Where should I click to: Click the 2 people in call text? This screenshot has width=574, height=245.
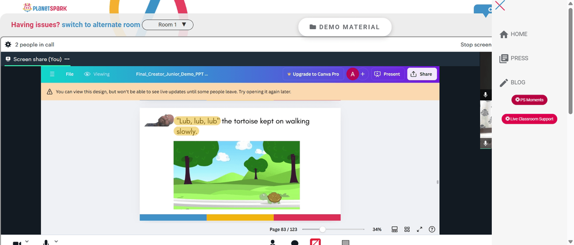point(35,45)
